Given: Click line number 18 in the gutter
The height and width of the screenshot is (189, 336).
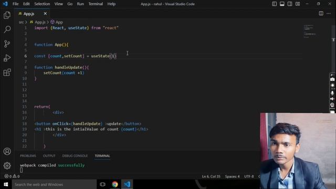Looking at the screenshot, I should tap(25, 124).
